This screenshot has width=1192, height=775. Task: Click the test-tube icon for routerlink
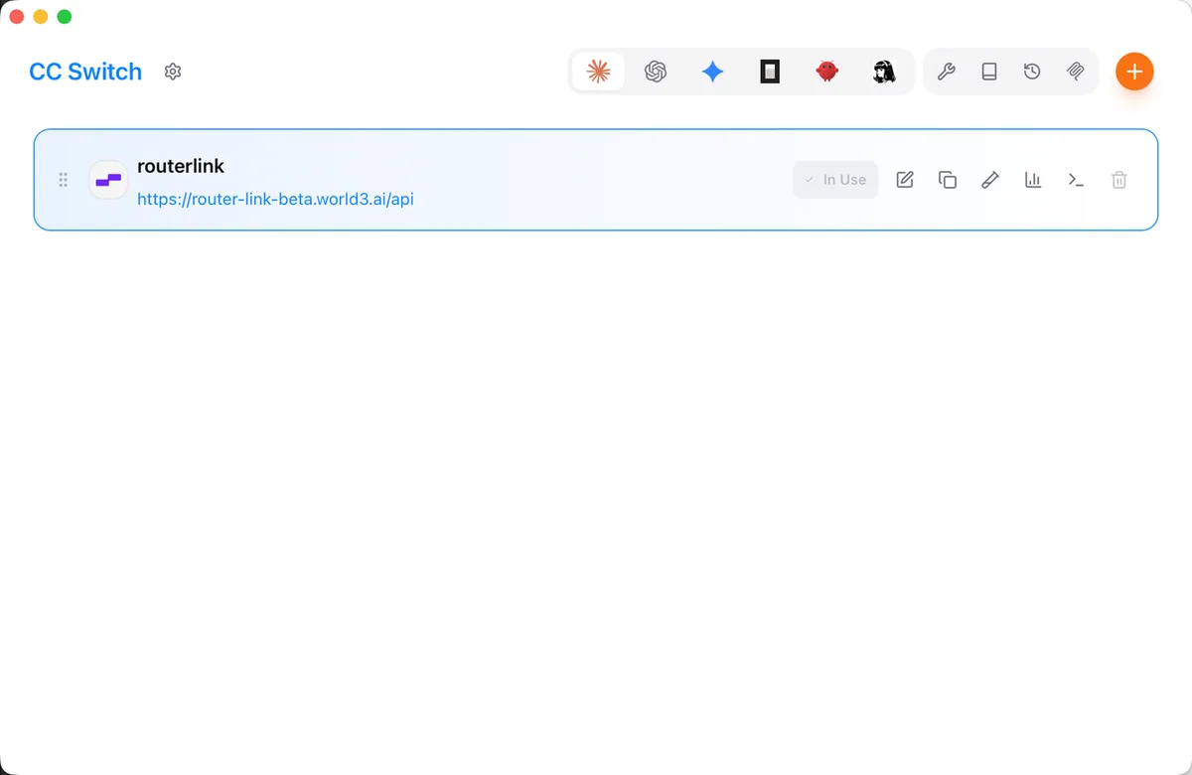point(990,180)
